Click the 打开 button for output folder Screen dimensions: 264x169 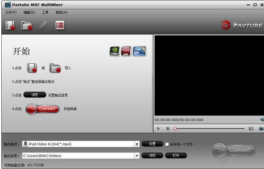(176, 155)
